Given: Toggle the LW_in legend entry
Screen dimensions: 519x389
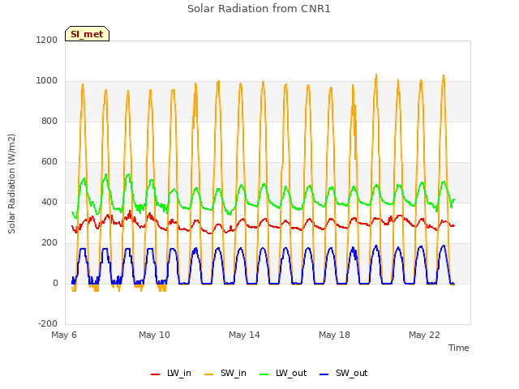Looking at the screenshot, I should click(x=171, y=374).
